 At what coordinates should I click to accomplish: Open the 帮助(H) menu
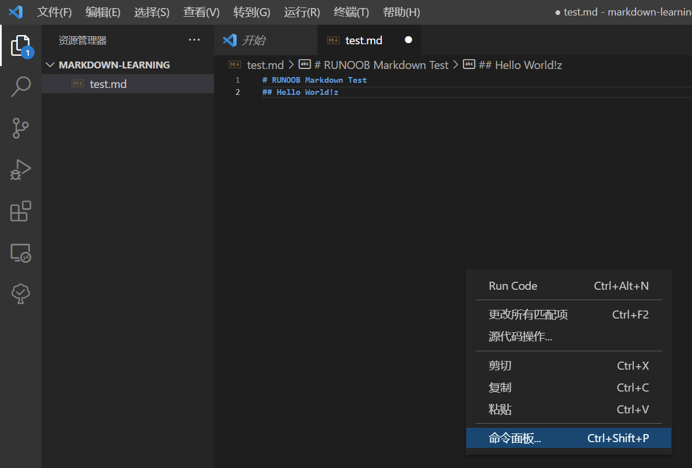401,12
